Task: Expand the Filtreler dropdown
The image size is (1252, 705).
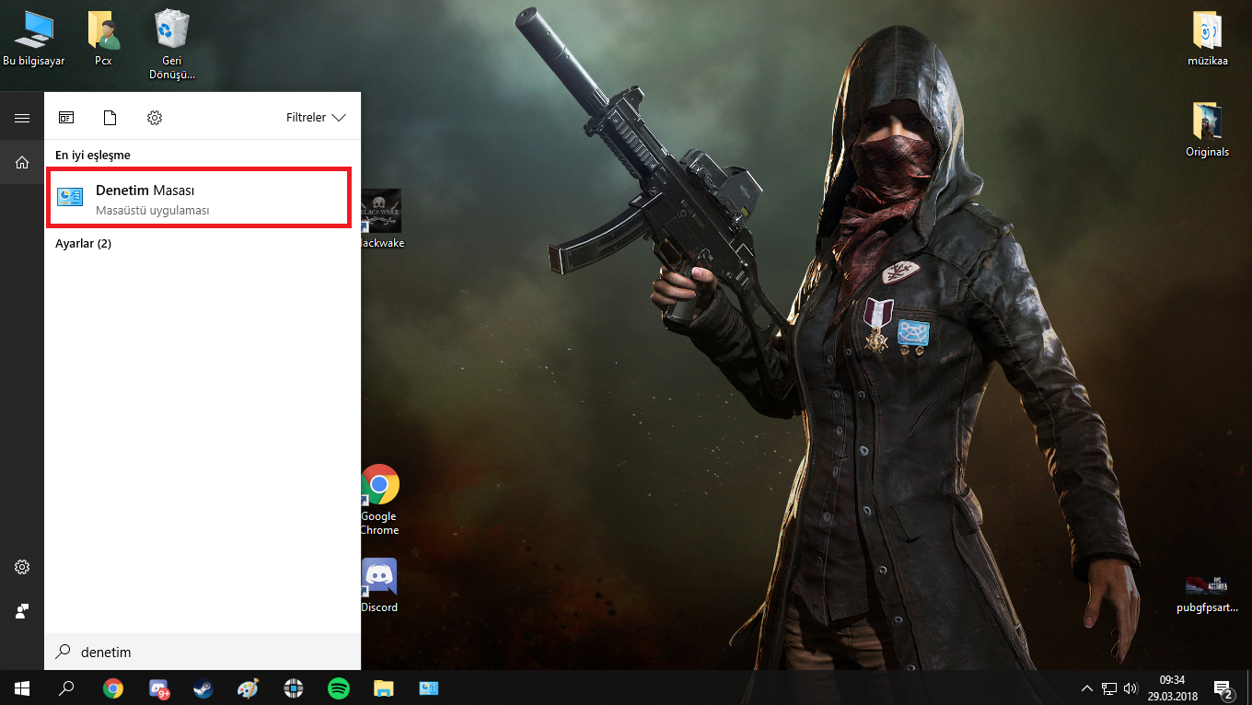Action: (x=316, y=118)
